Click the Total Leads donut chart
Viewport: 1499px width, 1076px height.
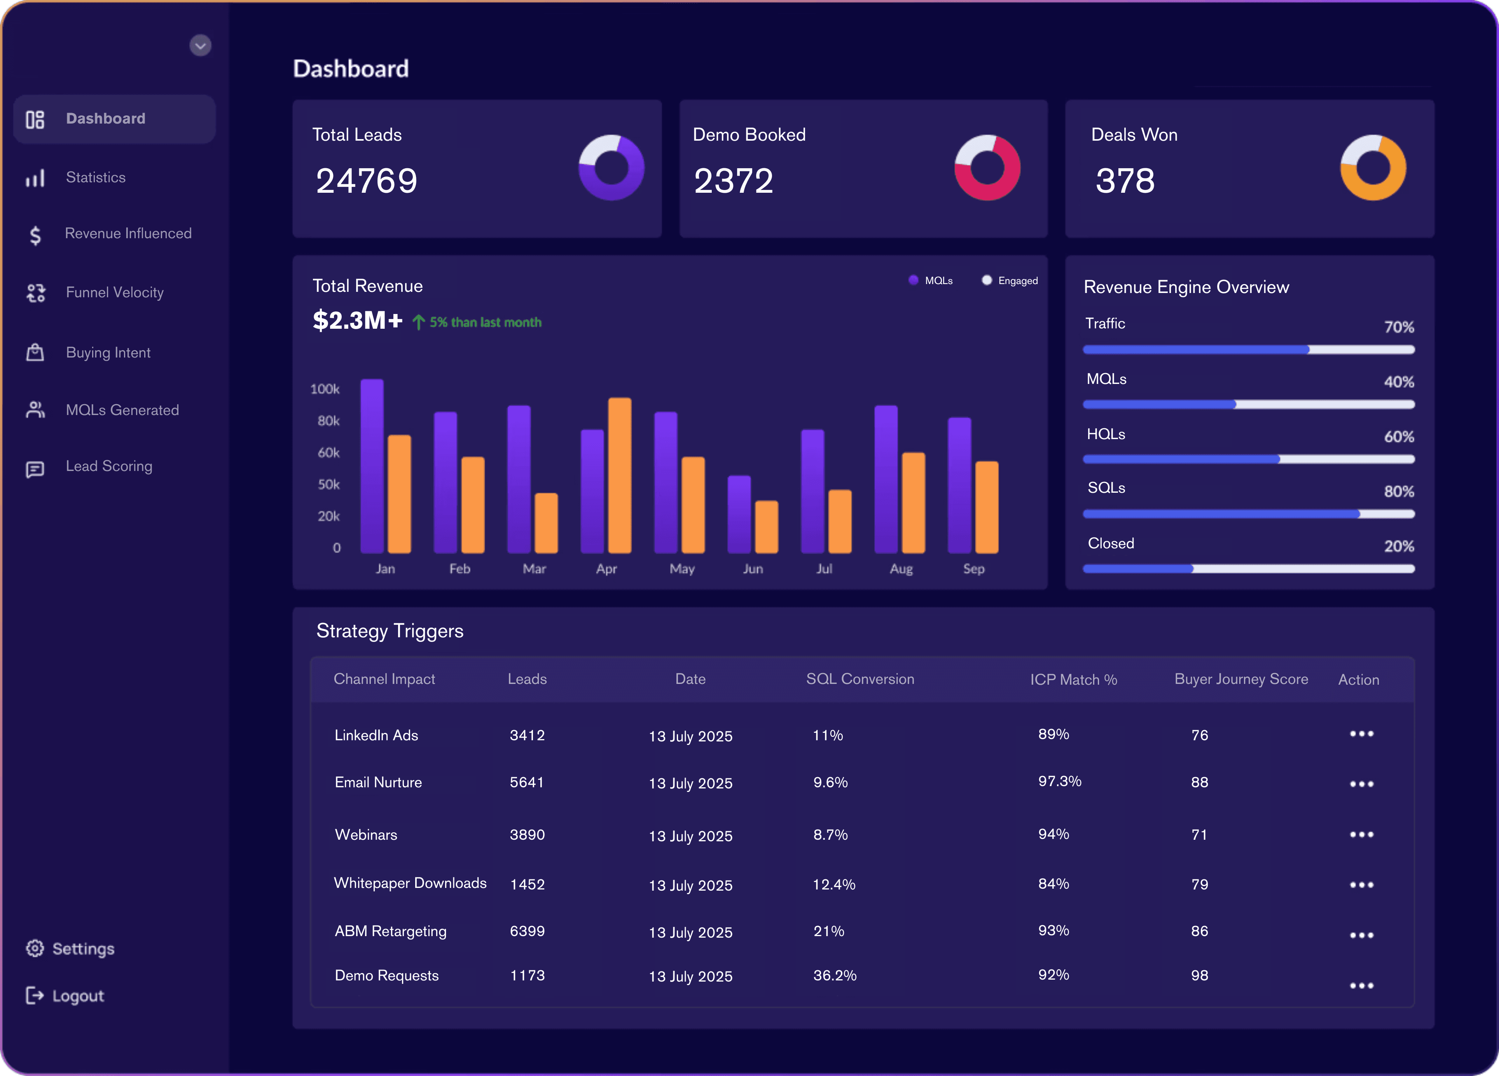pos(611,168)
